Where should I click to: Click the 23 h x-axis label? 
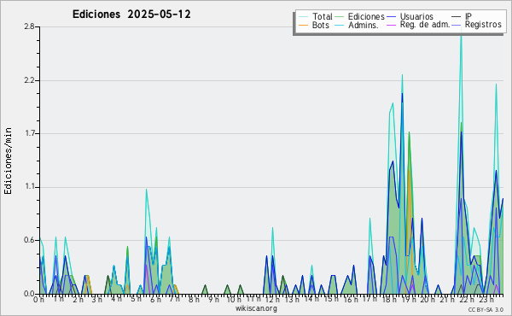(486, 300)
